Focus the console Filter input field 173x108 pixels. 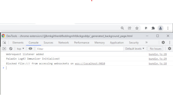point(80,49)
